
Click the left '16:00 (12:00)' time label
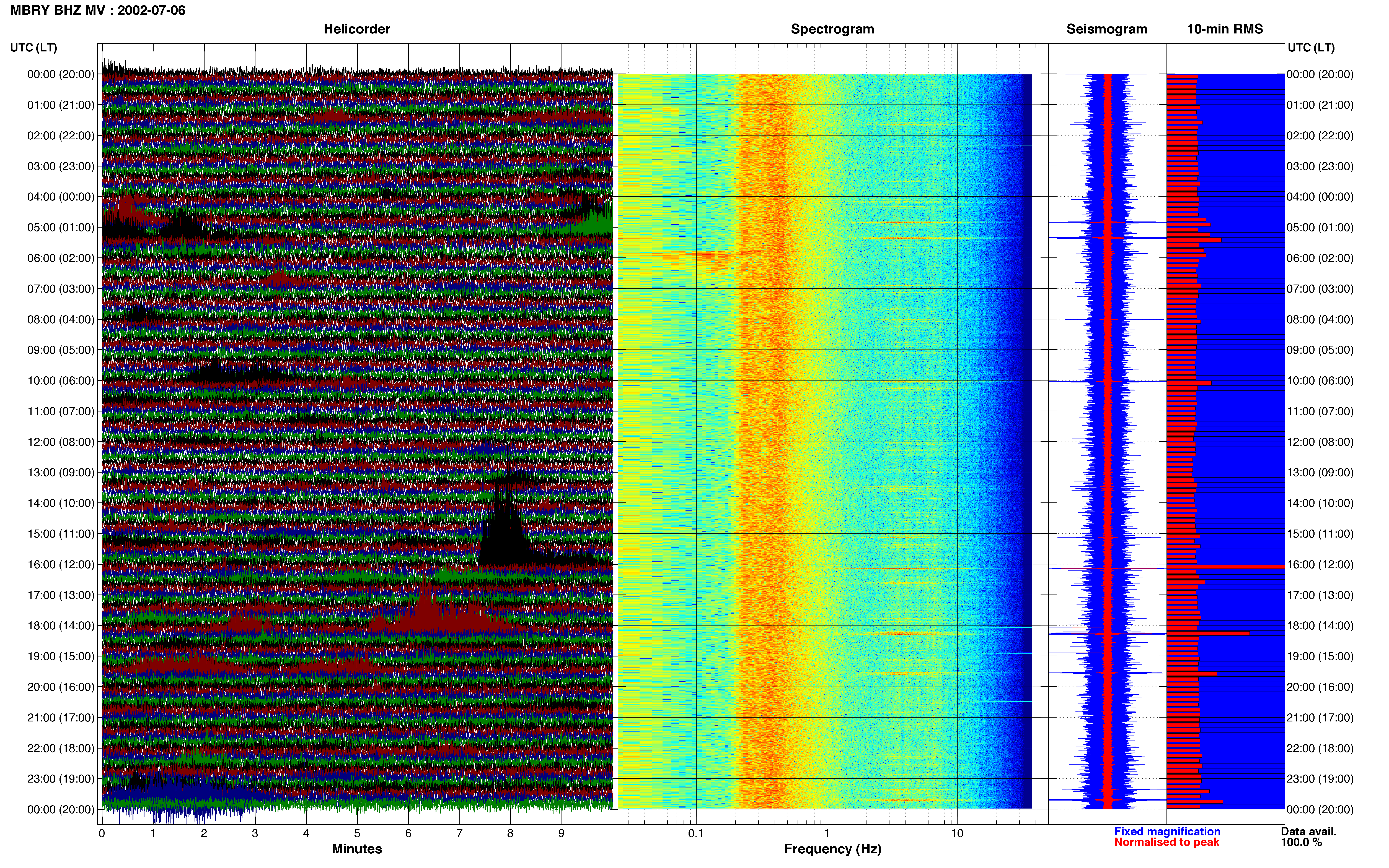pyautogui.click(x=61, y=564)
